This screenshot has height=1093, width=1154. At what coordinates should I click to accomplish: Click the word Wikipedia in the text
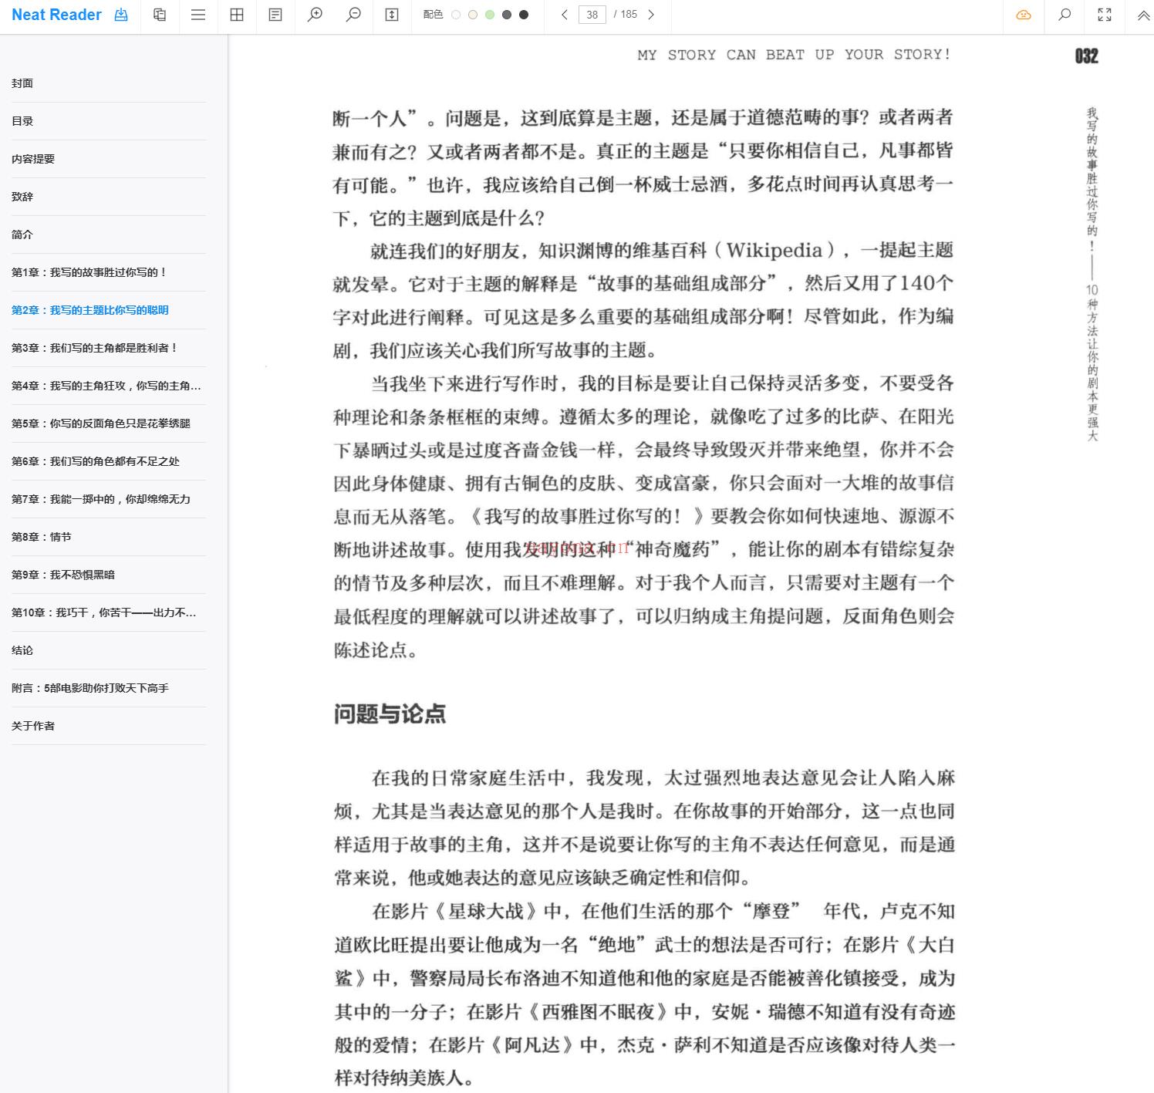pyautogui.click(x=774, y=251)
